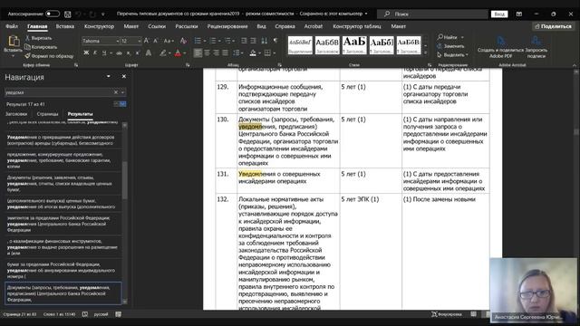
Task: Justify the paragraph text
Action: pos(225,53)
